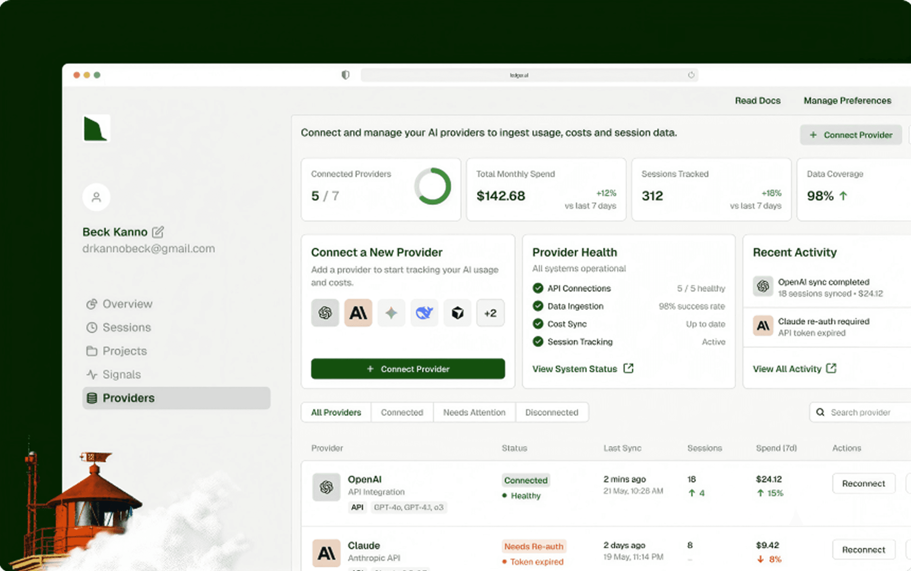The width and height of the screenshot is (911, 571).
Task: Click Reconnect in the Claude row
Action: coord(863,550)
